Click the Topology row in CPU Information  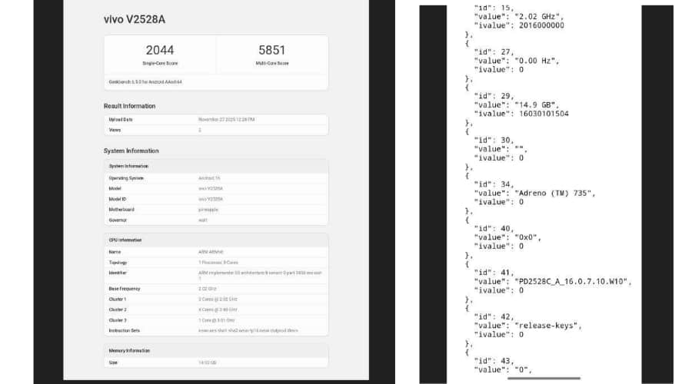tap(215, 262)
